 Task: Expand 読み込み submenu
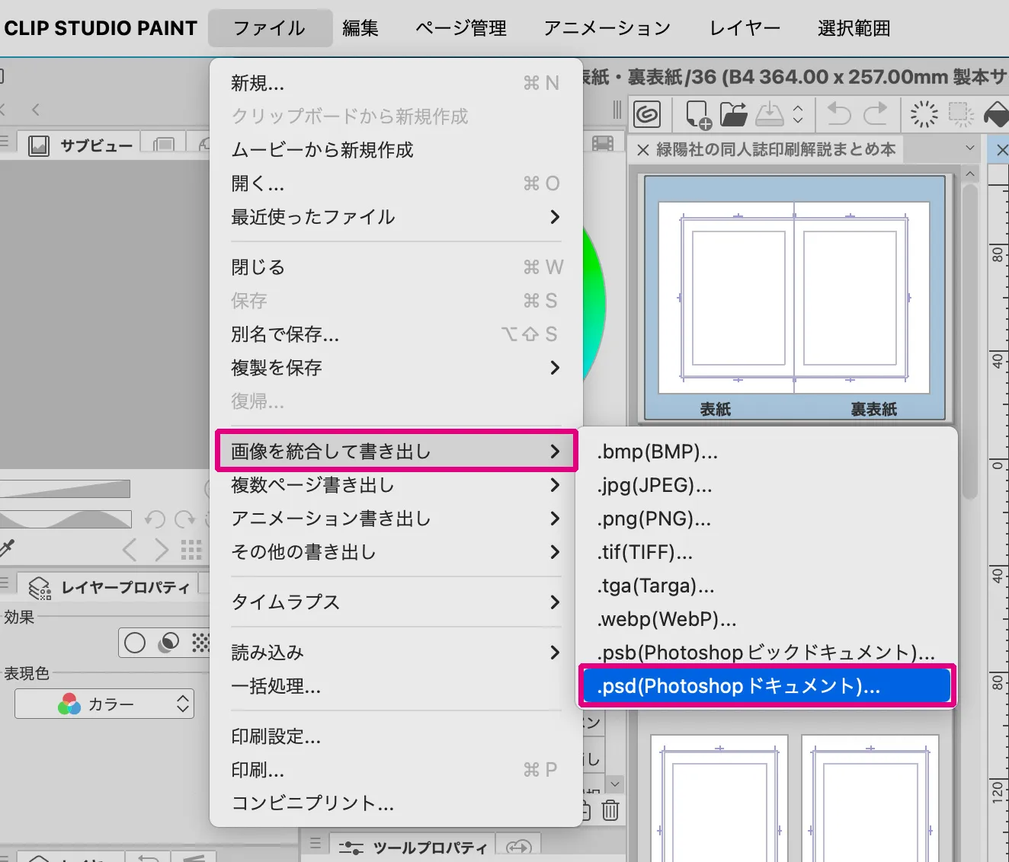tap(396, 653)
